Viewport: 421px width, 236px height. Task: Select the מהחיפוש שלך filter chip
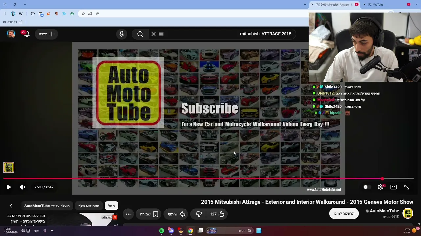[89, 206]
